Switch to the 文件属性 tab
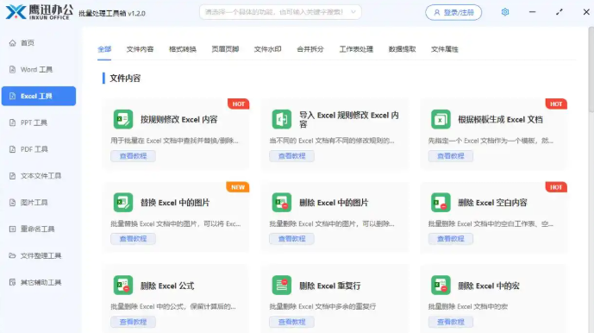The width and height of the screenshot is (594, 333). click(x=444, y=49)
